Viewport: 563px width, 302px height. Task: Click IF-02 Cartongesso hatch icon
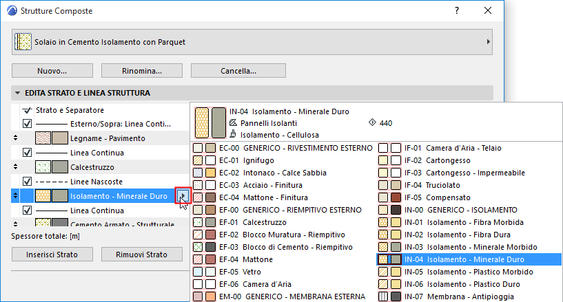[383, 160]
